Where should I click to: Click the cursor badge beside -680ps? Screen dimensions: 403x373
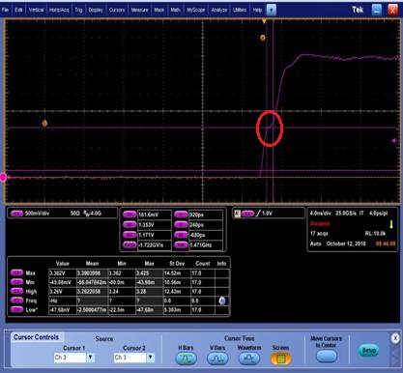coord(181,235)
